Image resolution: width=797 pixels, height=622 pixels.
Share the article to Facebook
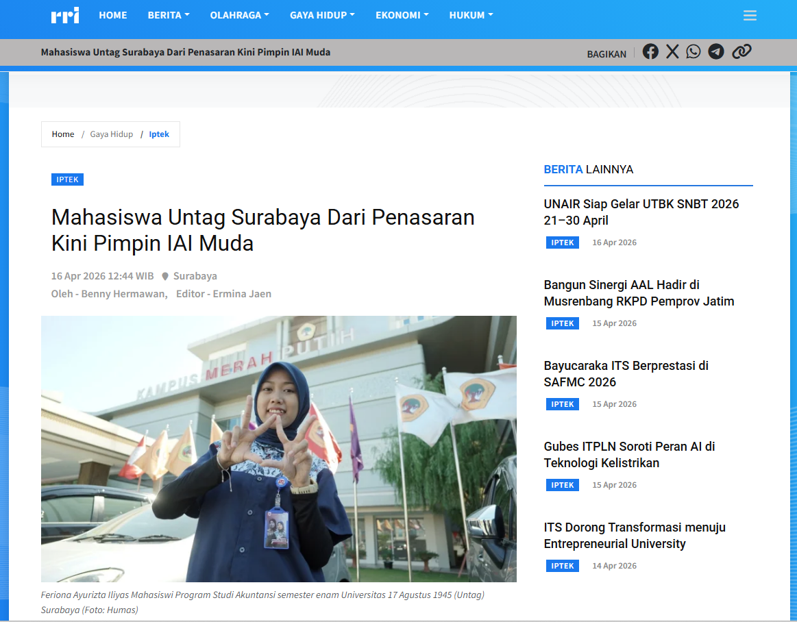pyautogui.click(x=650, y=51)
